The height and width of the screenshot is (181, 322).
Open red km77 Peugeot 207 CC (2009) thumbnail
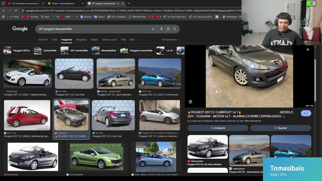(x=27, y=115)
